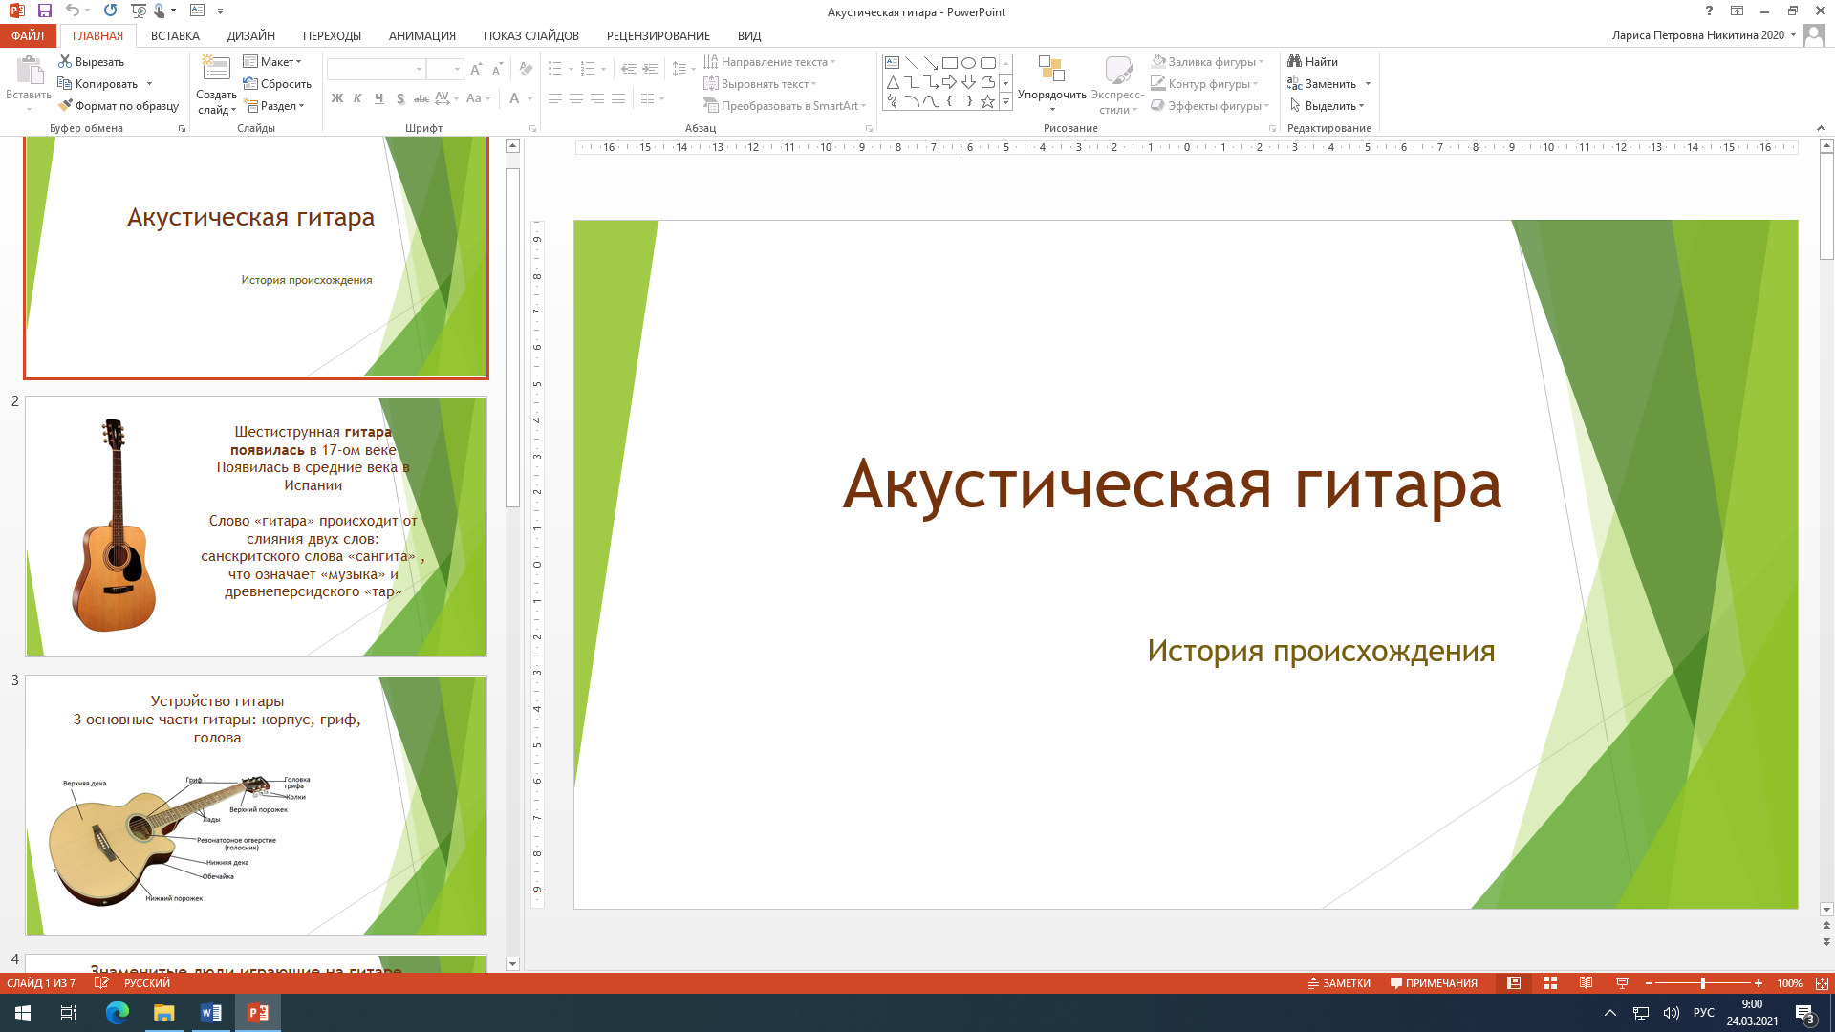Select the oval shape in shapes gallery
This screenshot has width=1835, height=1032.
coord(968,63)
